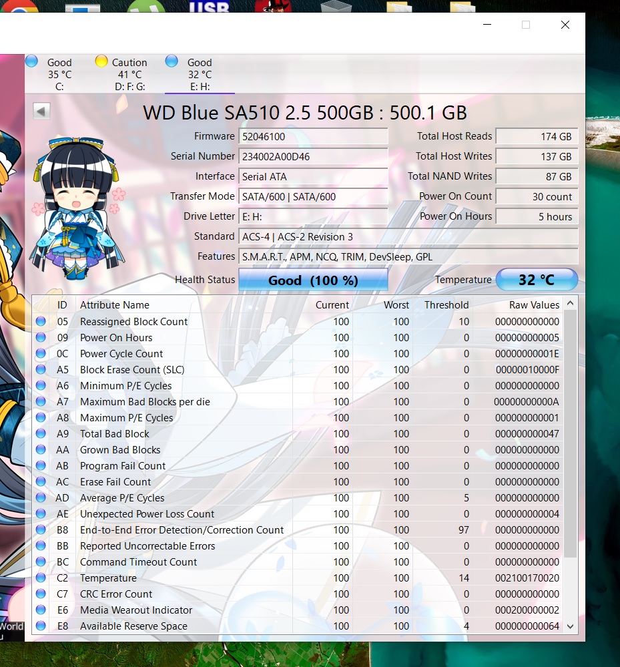The image size is (620, 667).
Task: Click the Attribute Name column header
Action: click(115, 305)
